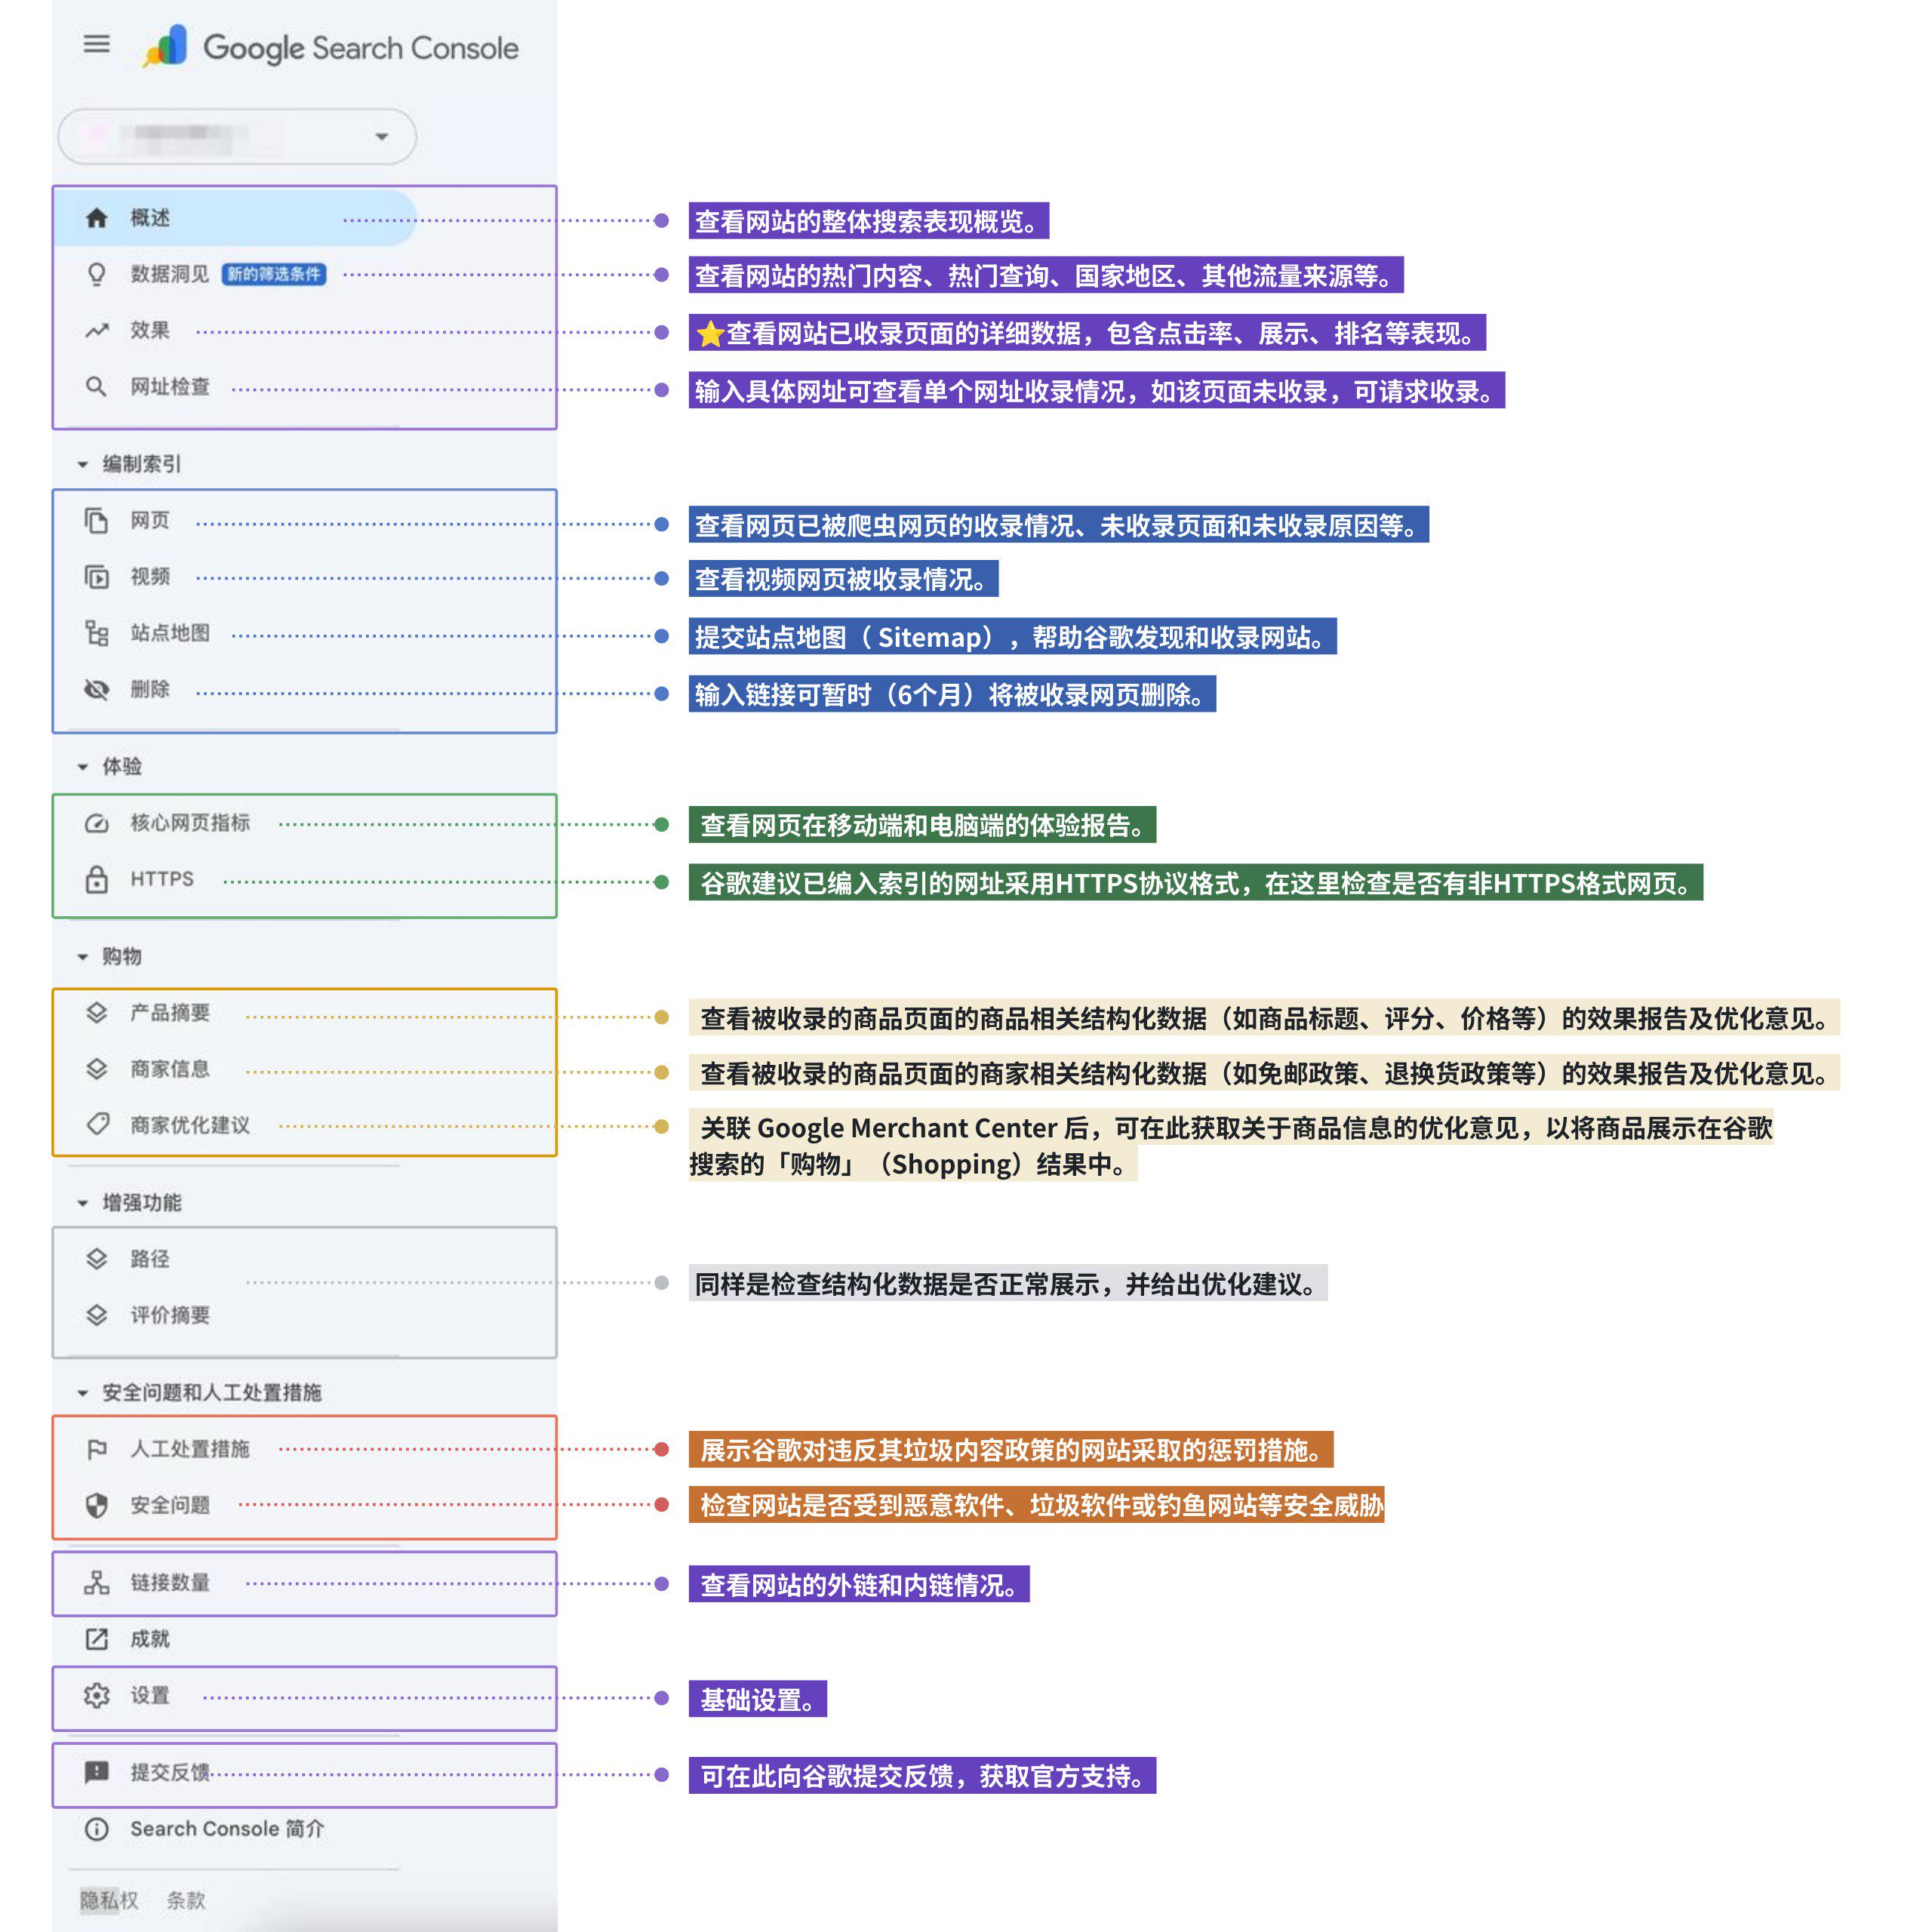The image size is (1932, 1932).
Task: Open Search Console 简介 link
Action: click(x=227, y=1829)
